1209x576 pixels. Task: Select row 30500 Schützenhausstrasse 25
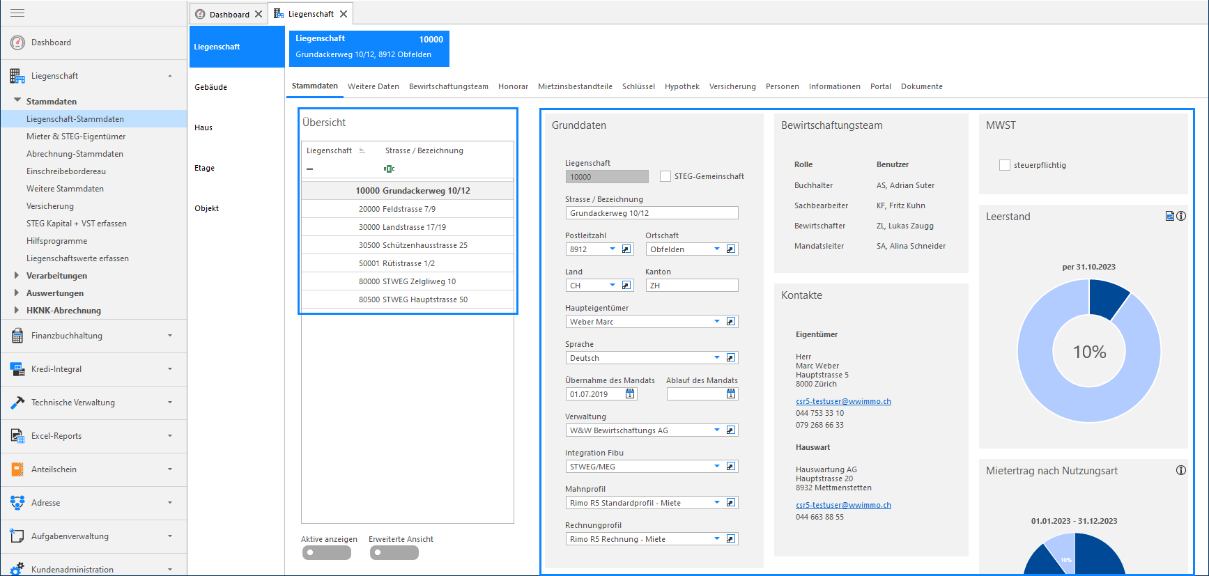click(408, 245)
